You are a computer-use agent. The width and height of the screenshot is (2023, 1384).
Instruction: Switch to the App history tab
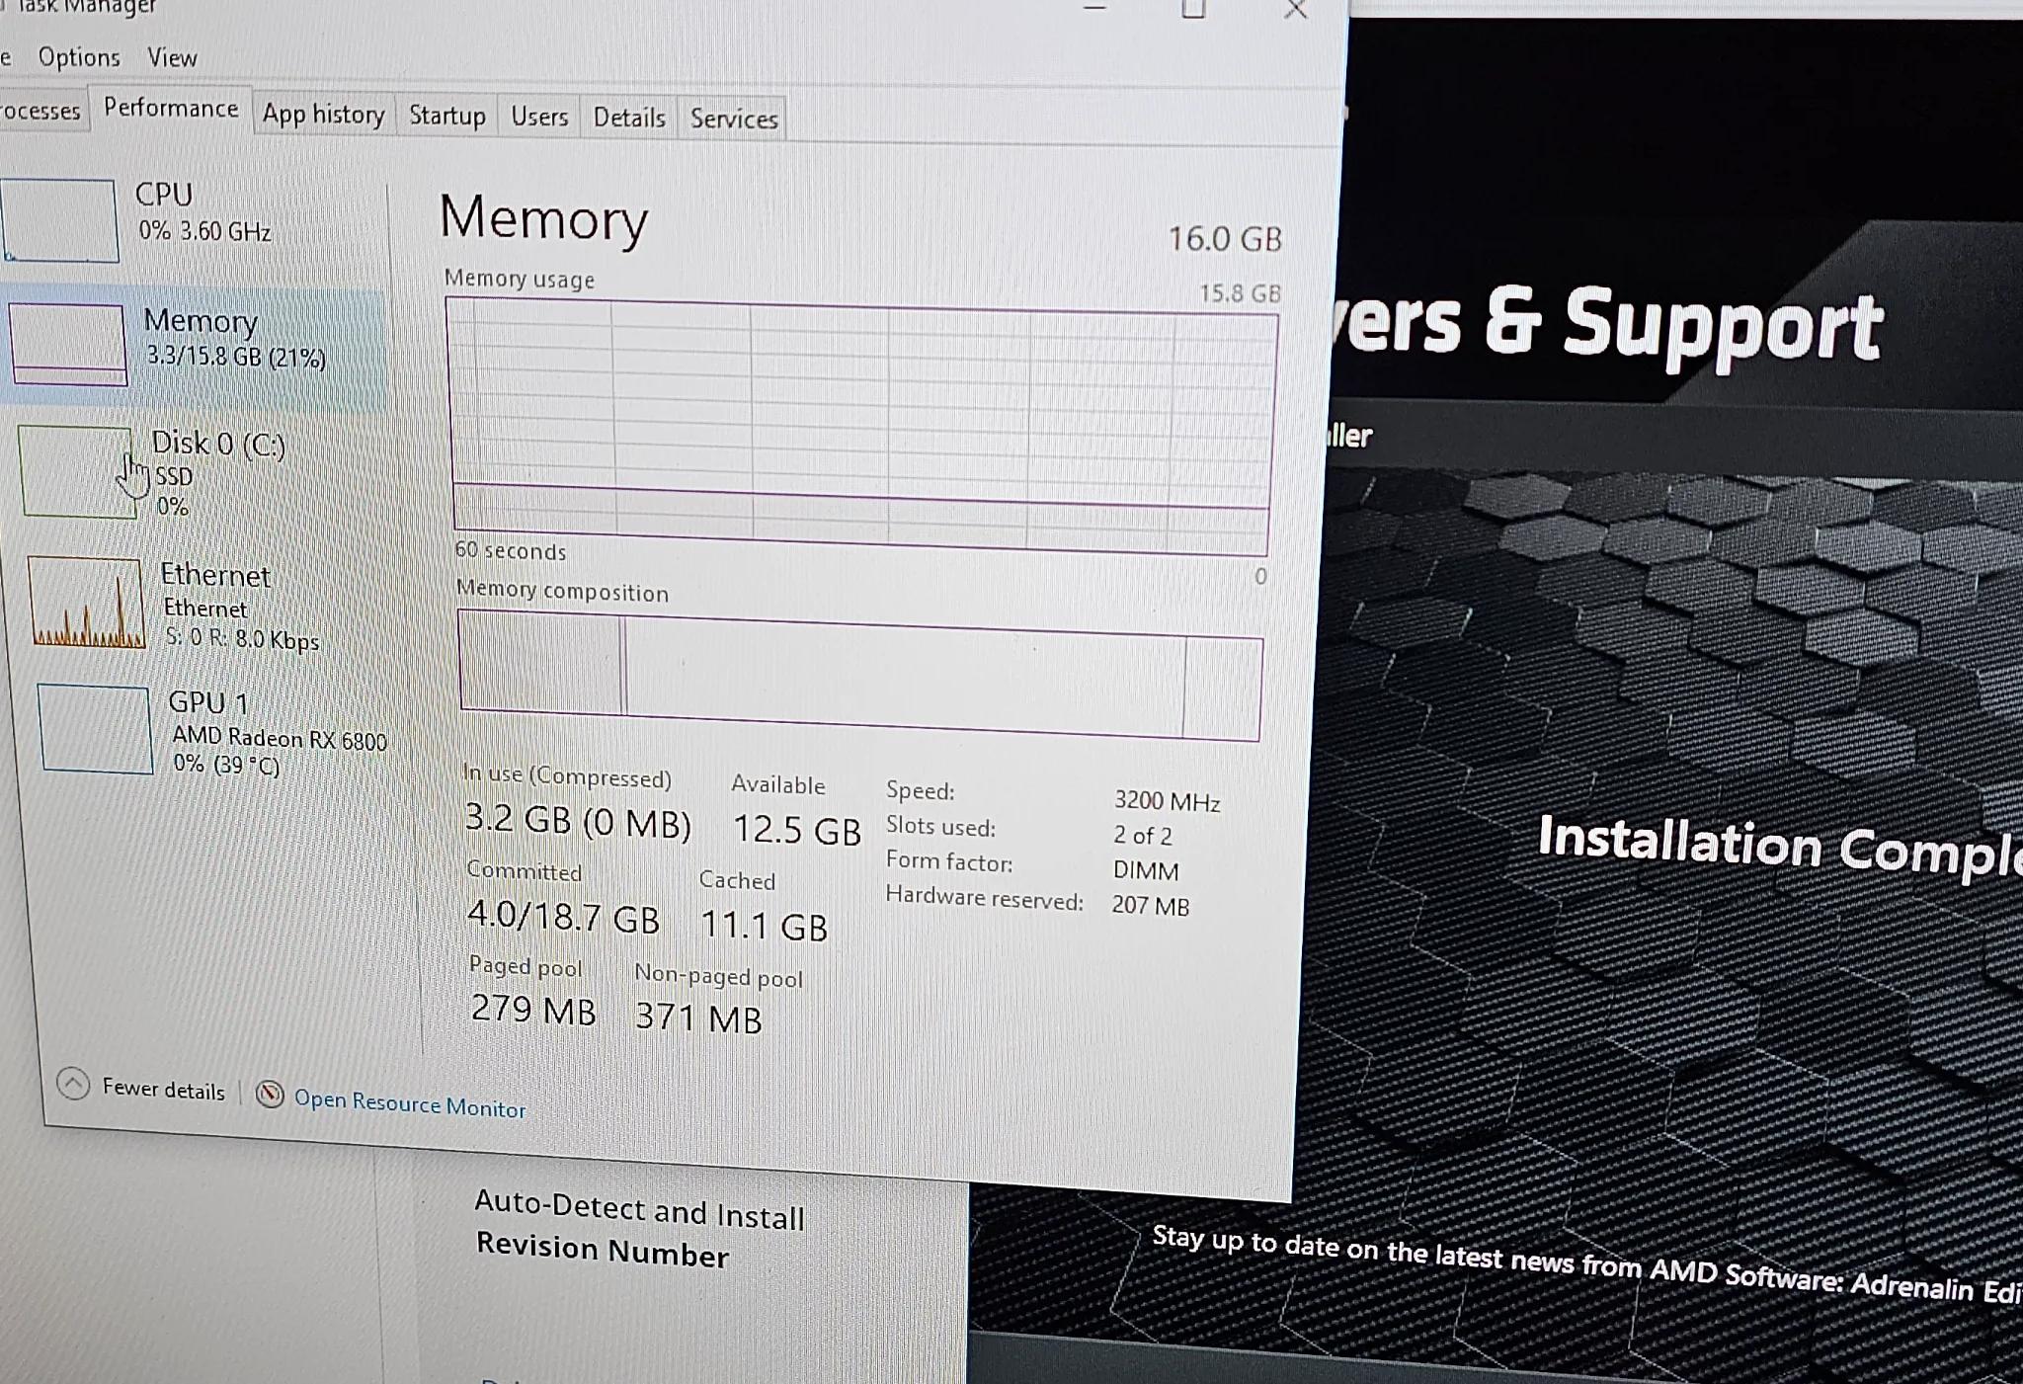(323, 116)
